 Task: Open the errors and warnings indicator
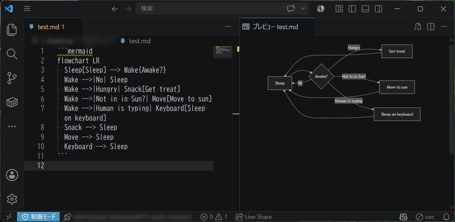tap(214, 217)
